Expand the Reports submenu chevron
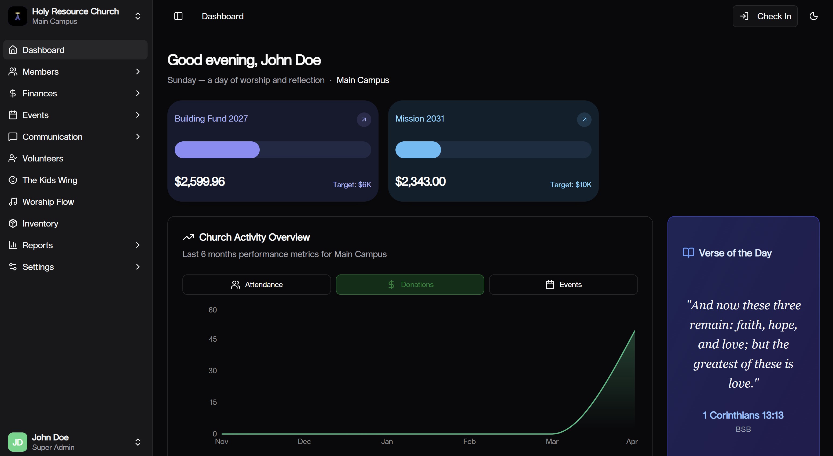Viewport: 833px width, 456px height. coord(138,245)
